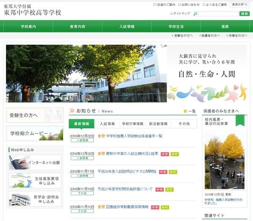Click the site search text field
Screen dimensions: 253x221
coord(218,14)
